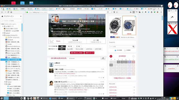Image resolution: width=179 pixels, height=100 pixels.
Task: Open Recent 08月06日(月) link
Action: (113, 87)
